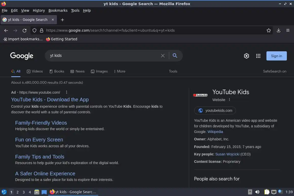The width and height of the screenshot is (294, 196).
Task: Click network status tray icon
Action: [x=274, y=192]
